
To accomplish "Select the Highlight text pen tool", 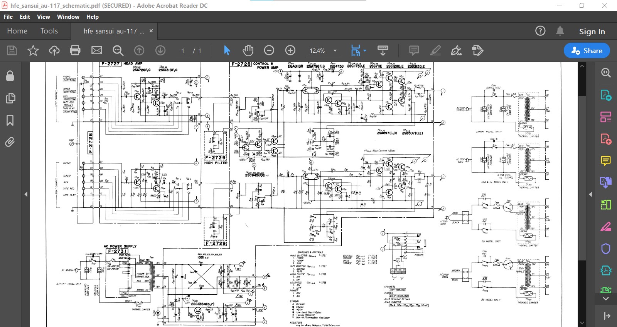I will [435, 50].
